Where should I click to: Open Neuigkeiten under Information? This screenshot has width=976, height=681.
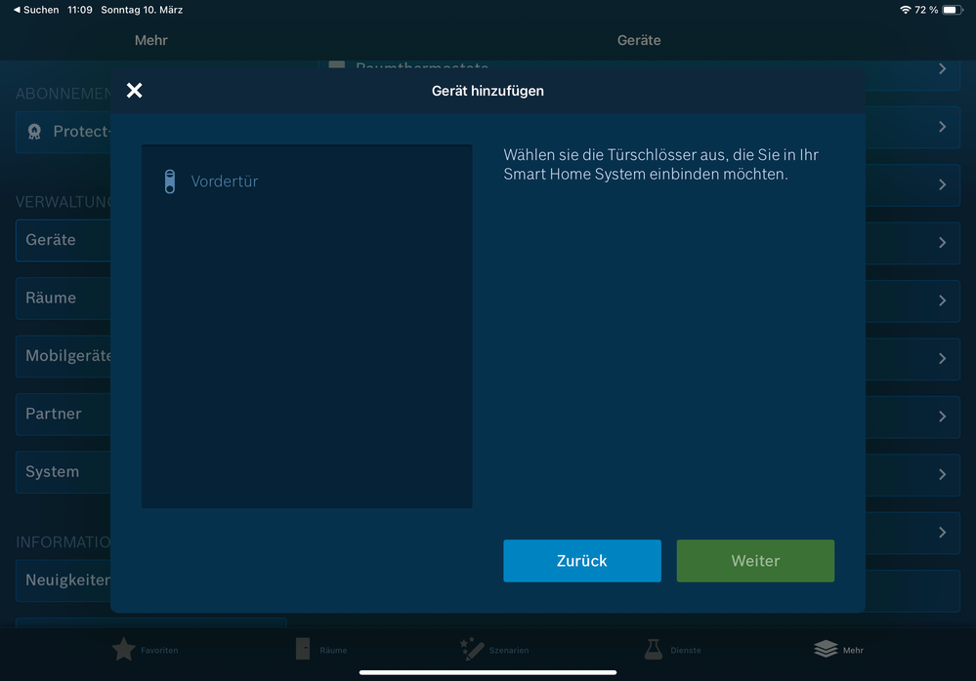64,581
